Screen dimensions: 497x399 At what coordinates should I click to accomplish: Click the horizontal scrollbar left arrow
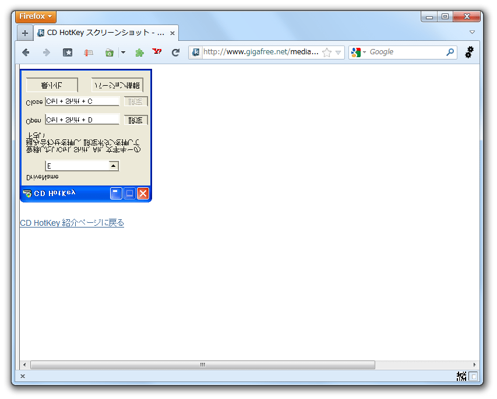point(24,365)
